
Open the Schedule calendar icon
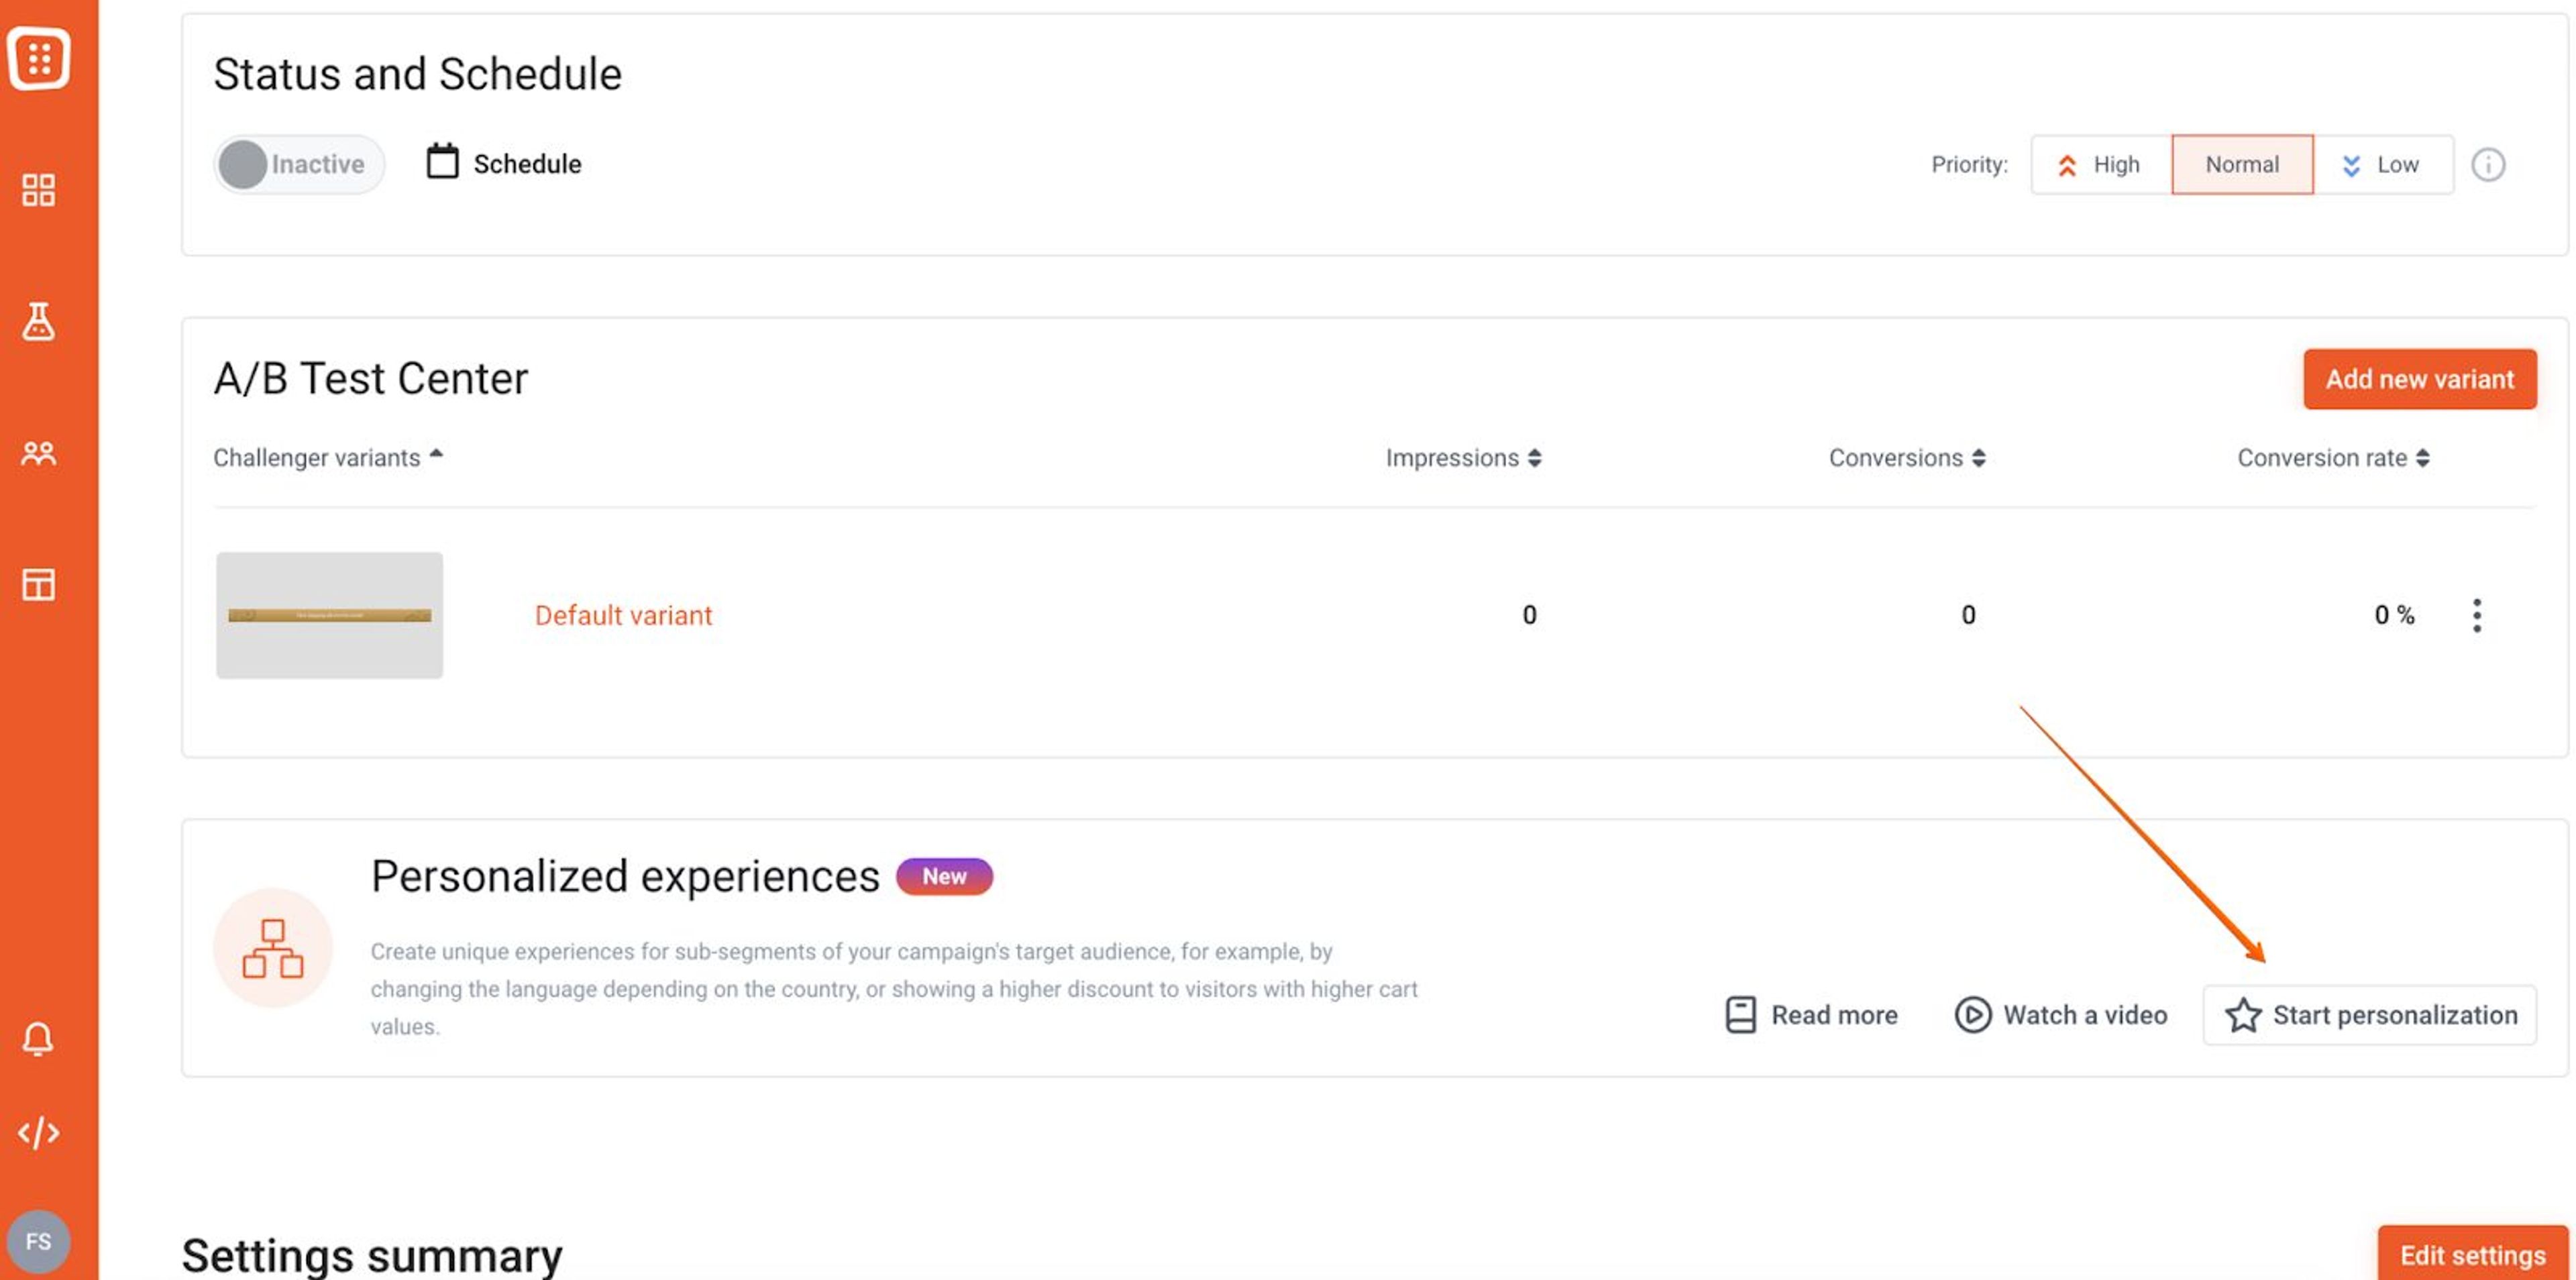[443, 162]
